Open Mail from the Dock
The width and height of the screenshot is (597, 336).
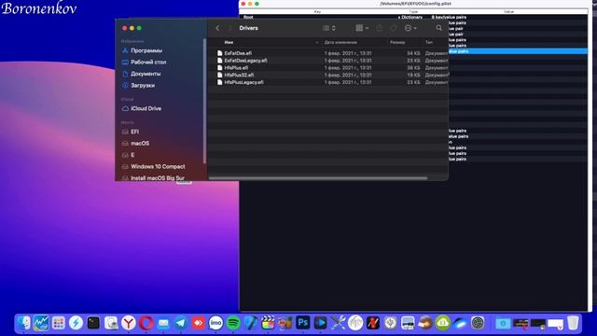coord(163,323)
